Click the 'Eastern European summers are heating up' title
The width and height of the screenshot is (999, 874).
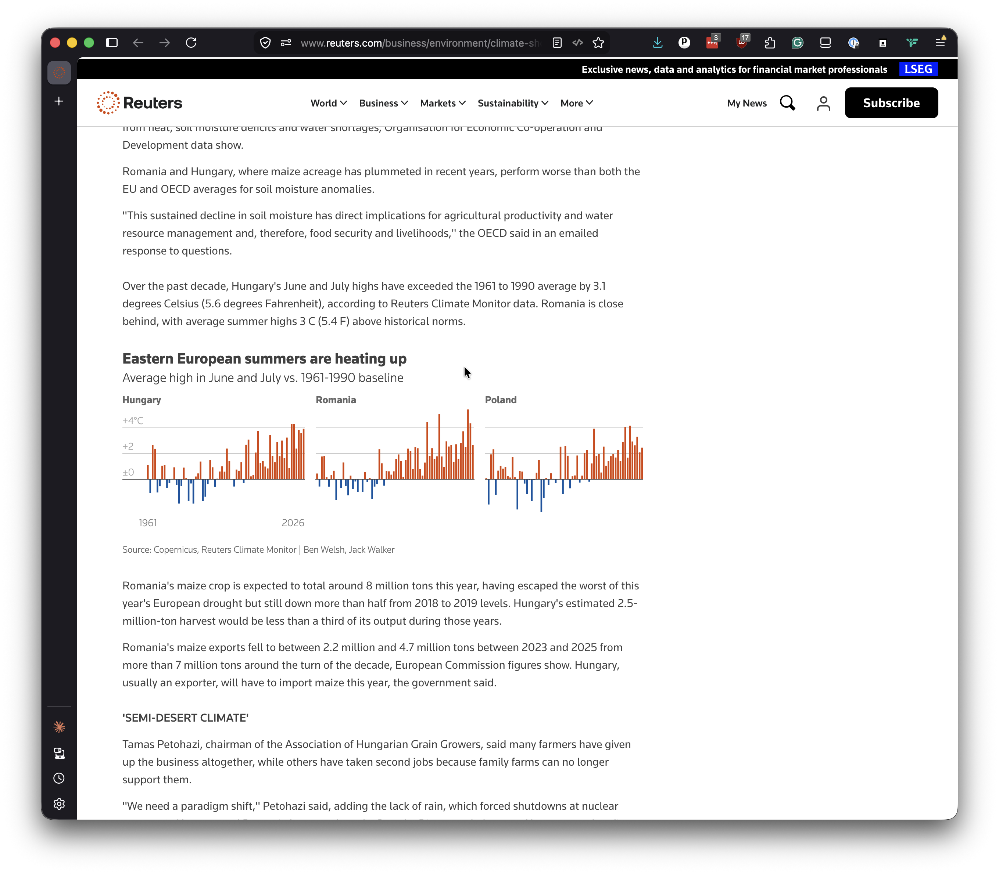(x=264, y=358)
